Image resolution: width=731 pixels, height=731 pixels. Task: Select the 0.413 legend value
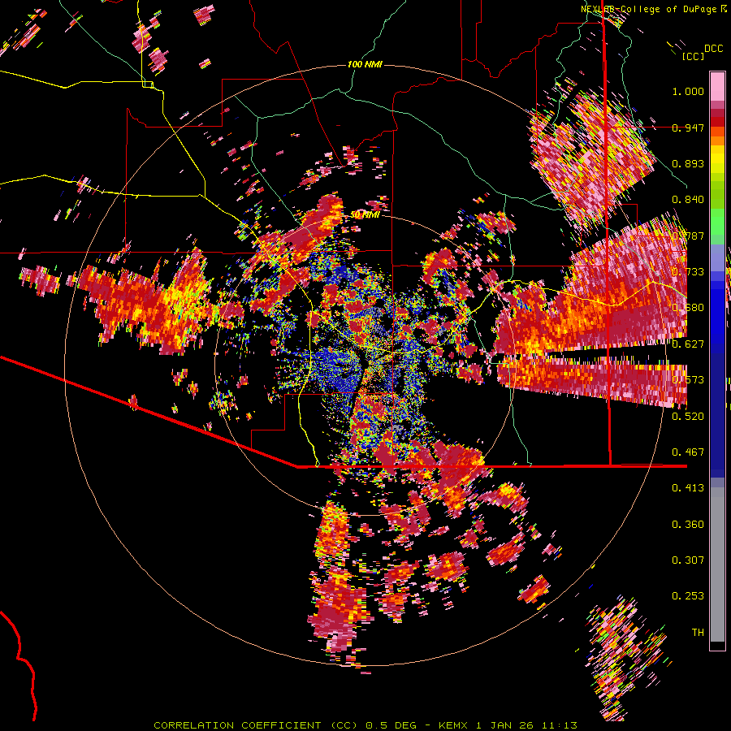[x=688, y=488]
